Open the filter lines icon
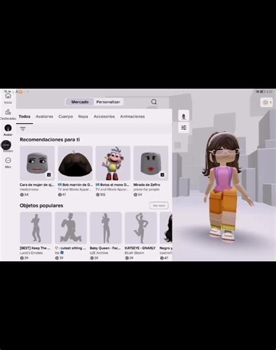Image resolution: width=276 pixels, height=350 pixels. click(23, 129)
